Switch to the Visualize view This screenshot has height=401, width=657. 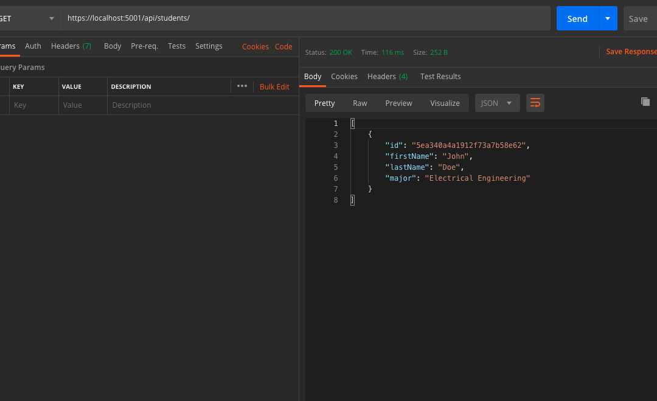pos(445,103)
